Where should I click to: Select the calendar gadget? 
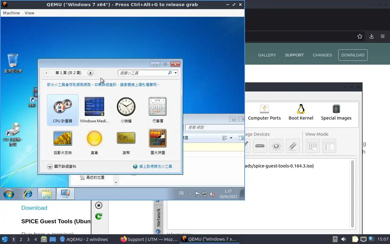pyautogui.click(x=158, y=110)
